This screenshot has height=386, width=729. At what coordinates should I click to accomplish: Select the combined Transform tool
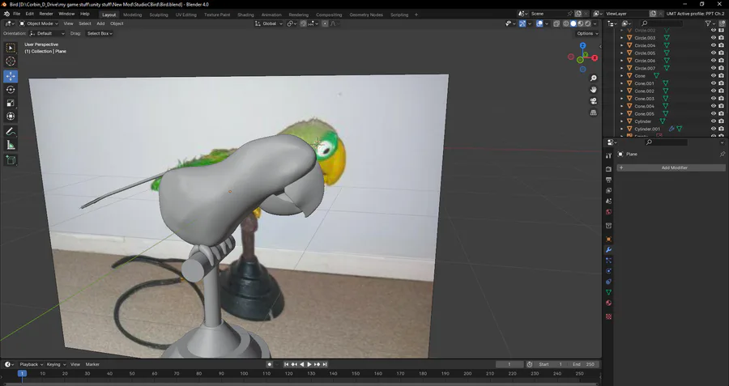pos(11,117)
